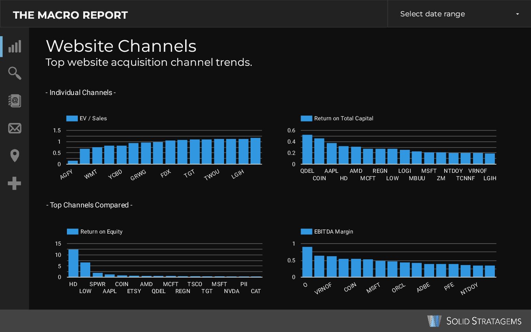Click the YCBD axis label in EV / Sales
This screenshot has width=531, height=332.
pyautogui.click(x=116, y=175)
